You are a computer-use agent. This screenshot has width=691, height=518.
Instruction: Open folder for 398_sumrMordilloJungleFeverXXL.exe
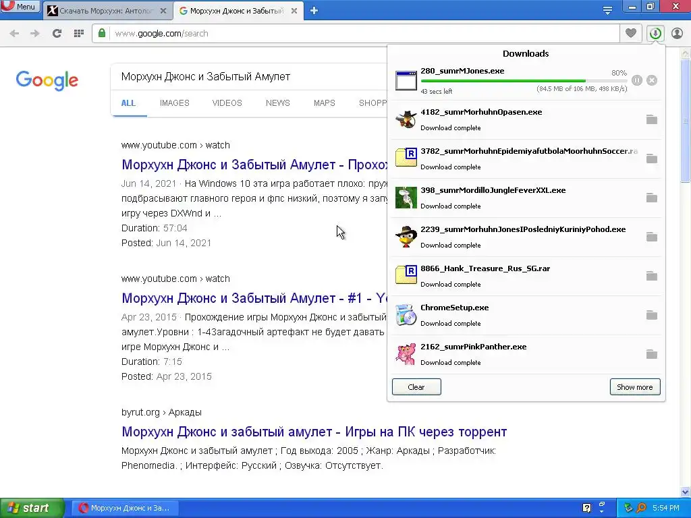point(652,198)
